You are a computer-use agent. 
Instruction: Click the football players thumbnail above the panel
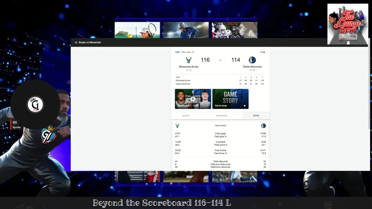coord(235,30)
